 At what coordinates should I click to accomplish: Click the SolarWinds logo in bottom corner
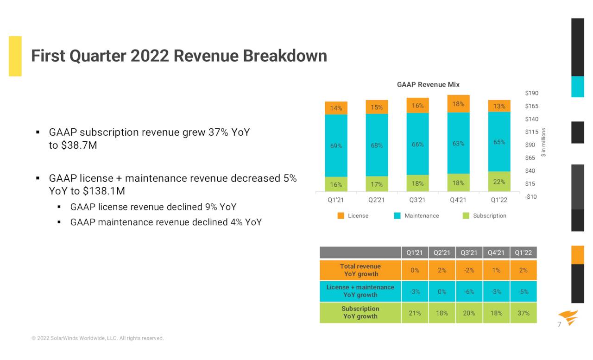coord(568,317)
